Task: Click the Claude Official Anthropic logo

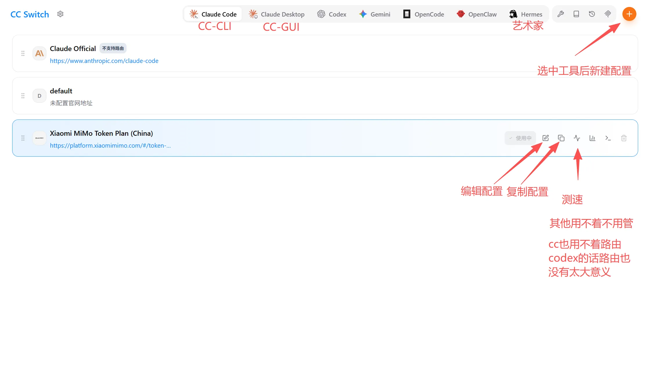Action: pyautogui.click(x=39, y=53)
